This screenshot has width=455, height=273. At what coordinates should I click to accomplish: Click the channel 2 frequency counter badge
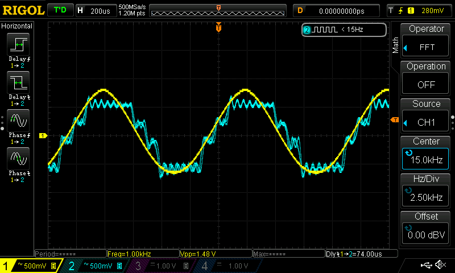344,30
